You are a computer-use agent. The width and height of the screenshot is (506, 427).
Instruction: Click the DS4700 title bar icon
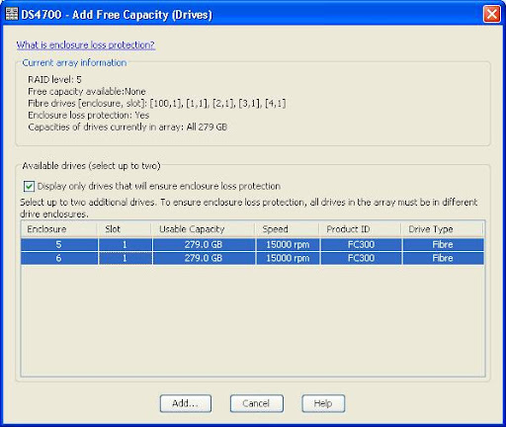click(12, 15)
